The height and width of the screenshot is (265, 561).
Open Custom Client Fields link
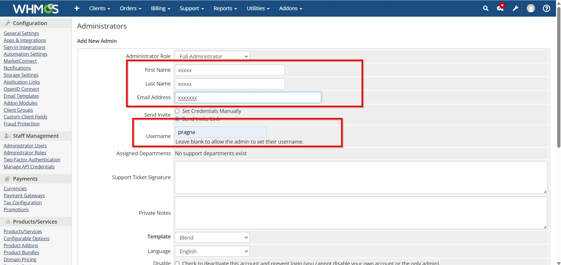tap(25, 117)
